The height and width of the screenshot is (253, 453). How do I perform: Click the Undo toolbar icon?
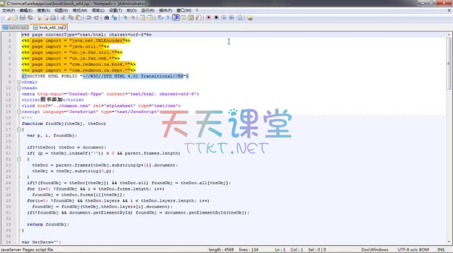89,18
